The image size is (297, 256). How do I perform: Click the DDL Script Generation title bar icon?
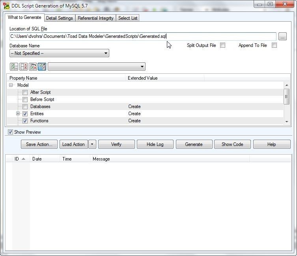click(x=6, y=6)
